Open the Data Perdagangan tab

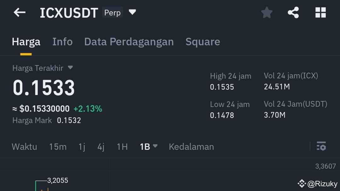click(x=129, y=42)
